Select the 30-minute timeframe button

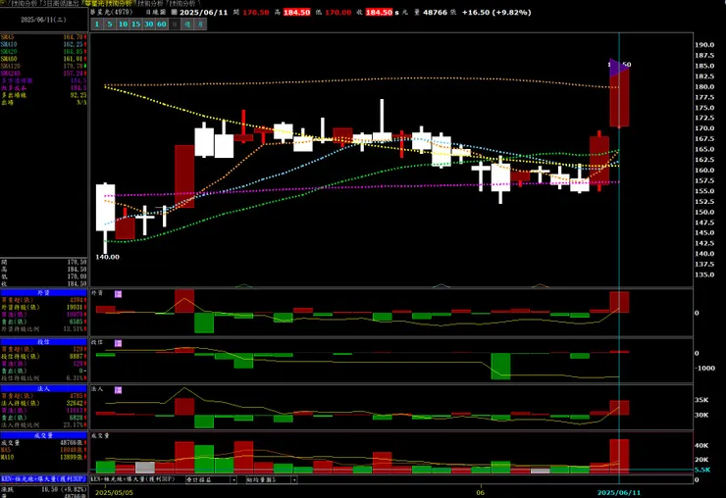point(148,25)
